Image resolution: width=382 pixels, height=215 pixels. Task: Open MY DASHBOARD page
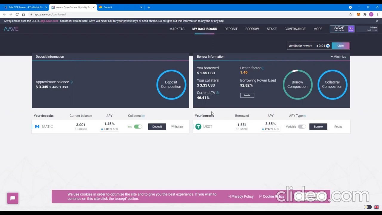pos(205,29)
